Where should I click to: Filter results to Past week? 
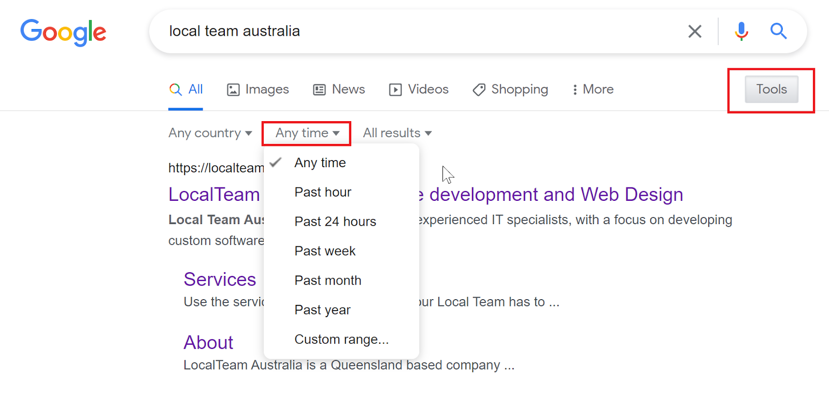[x=341, y=251]
